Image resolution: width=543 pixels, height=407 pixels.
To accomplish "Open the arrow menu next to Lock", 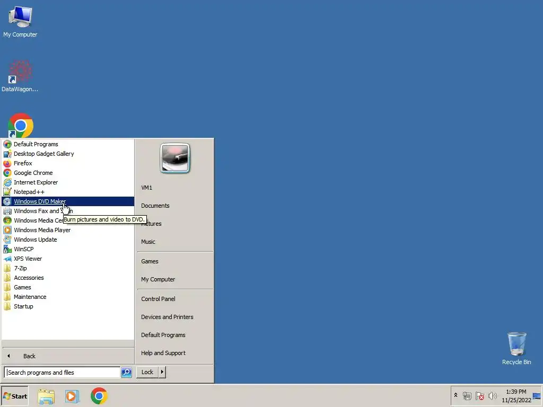I will (x=162, y=372).
